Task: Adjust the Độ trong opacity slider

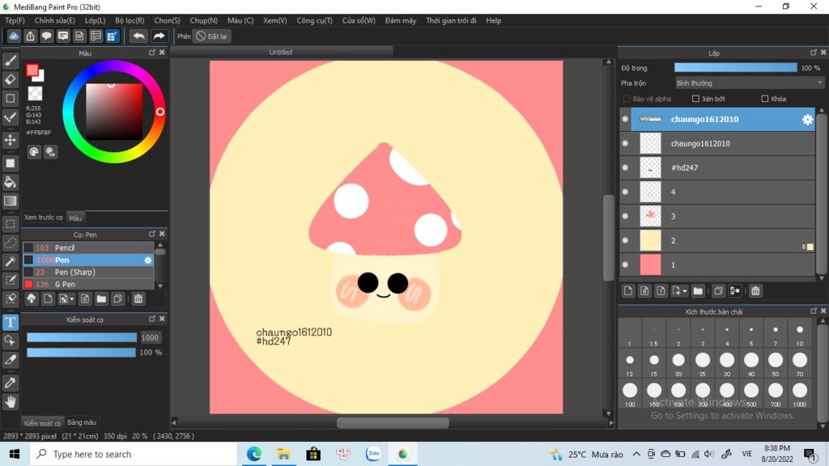Action: pos(735,68)
